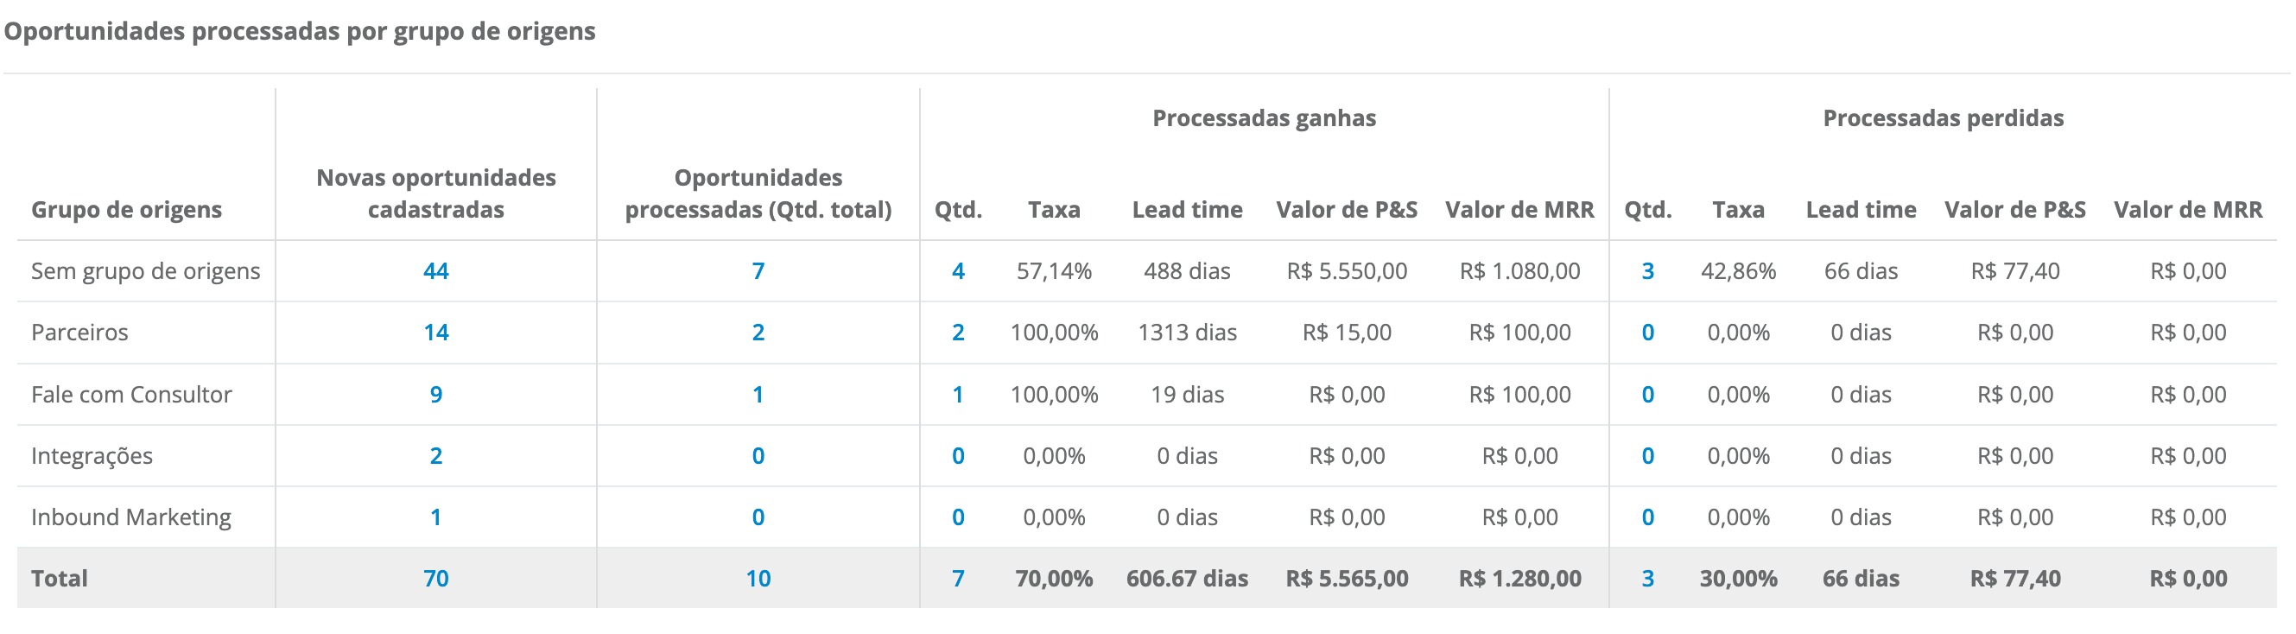This screenshot has height=634, width=2296.
Task: Open total processed opportunities count 10
Action: pos(758,579)
